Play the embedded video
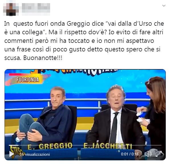Viewport: 170px width, 164px height. [x=11, y=154]
